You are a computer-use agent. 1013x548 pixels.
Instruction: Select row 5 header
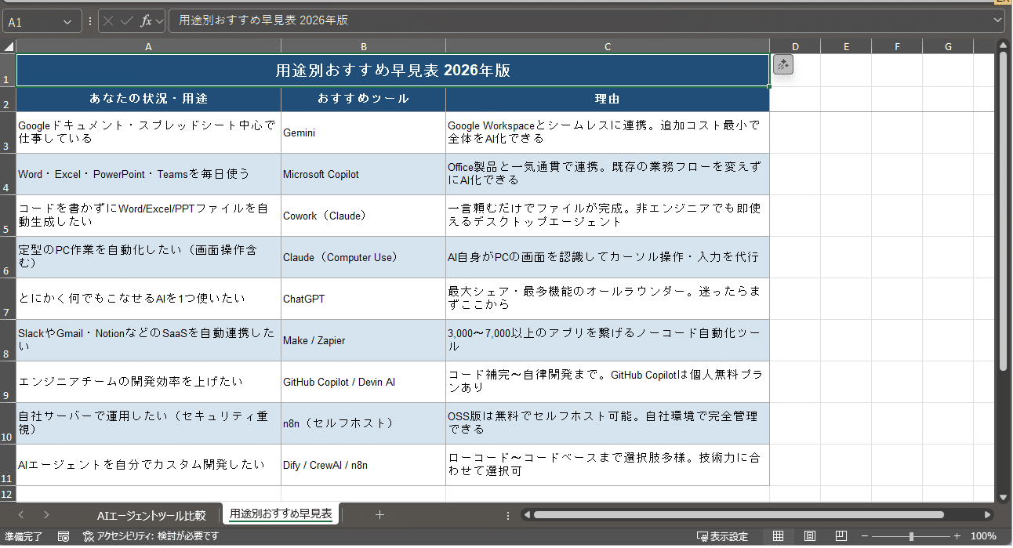point(8,216)
